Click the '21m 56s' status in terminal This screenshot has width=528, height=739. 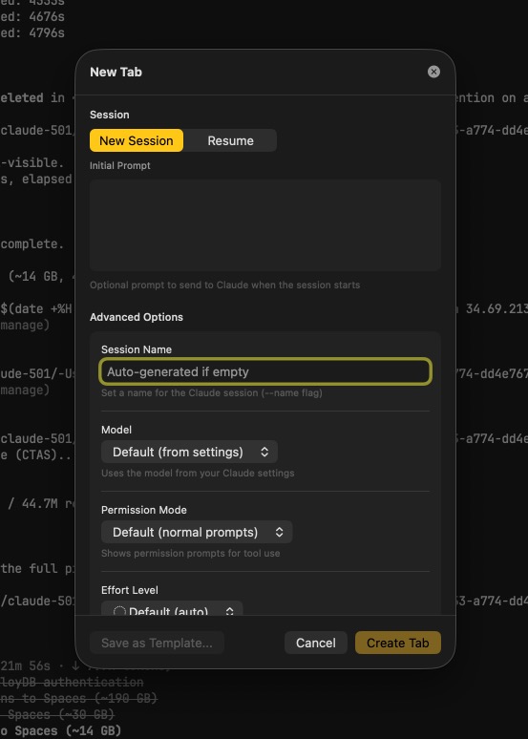pos(26,665)
